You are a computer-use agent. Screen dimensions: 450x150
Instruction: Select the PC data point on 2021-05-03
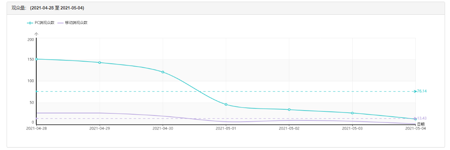point(352,113)
